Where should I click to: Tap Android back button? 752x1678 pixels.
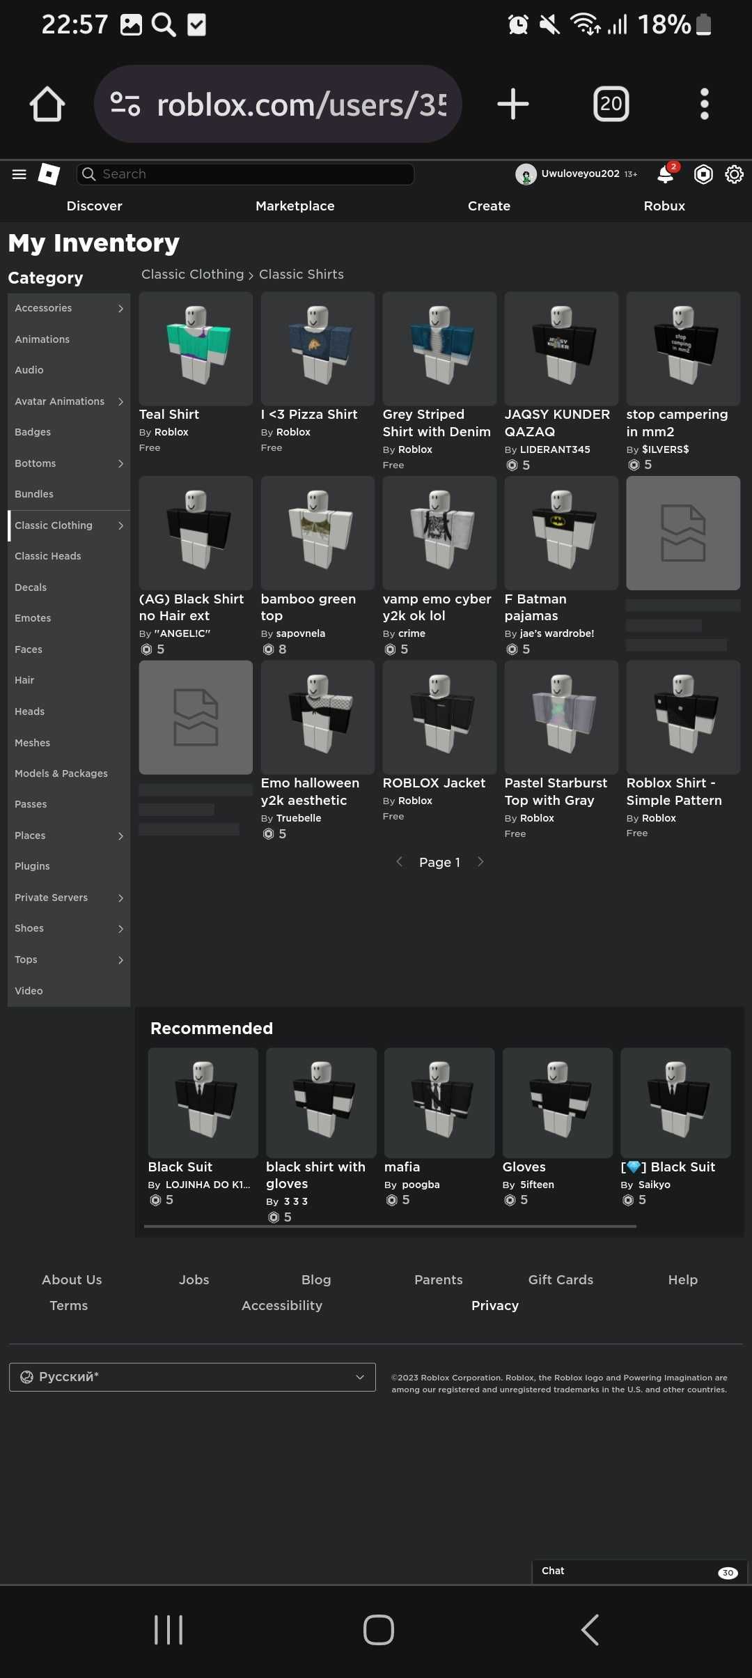(x=590, y=1630)
